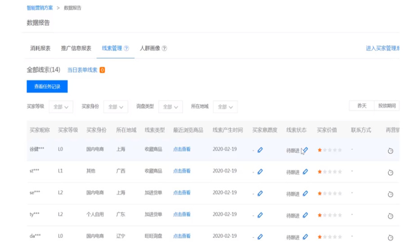
Task: Click 点击查看 link for se***
Action: 182,192
